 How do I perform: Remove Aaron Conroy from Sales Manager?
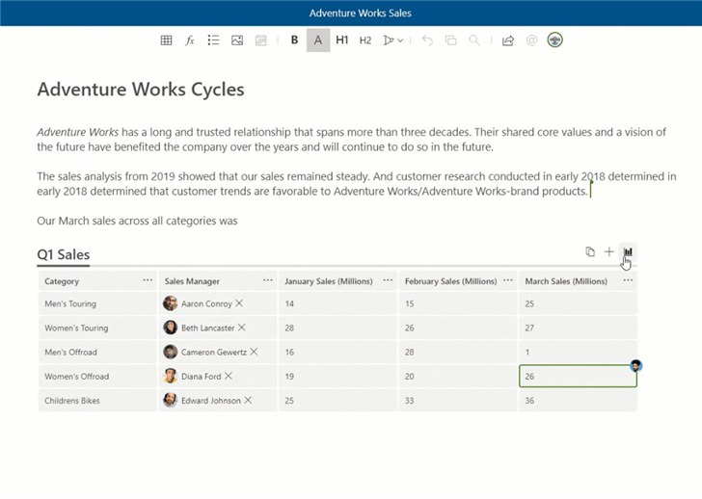click(240, 303)
